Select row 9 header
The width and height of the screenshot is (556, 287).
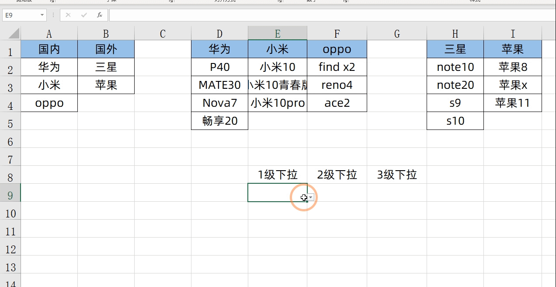point(10,192)
